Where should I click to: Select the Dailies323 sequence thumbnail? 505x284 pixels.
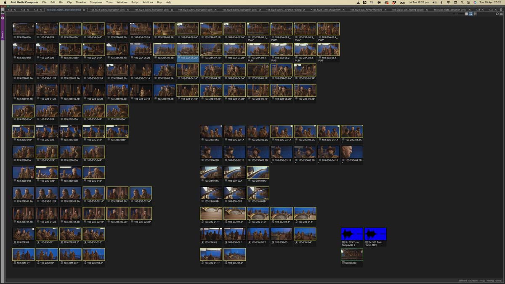tap(352, 255)
